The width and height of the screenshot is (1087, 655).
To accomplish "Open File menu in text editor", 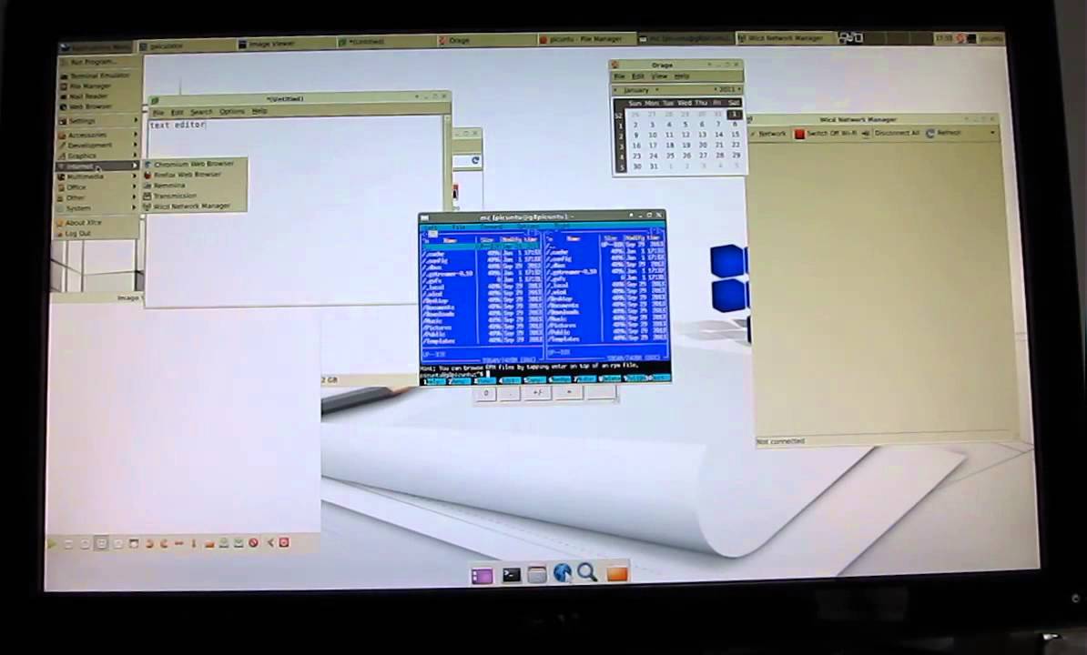I will pyautogui.click(x=158, y=112).
